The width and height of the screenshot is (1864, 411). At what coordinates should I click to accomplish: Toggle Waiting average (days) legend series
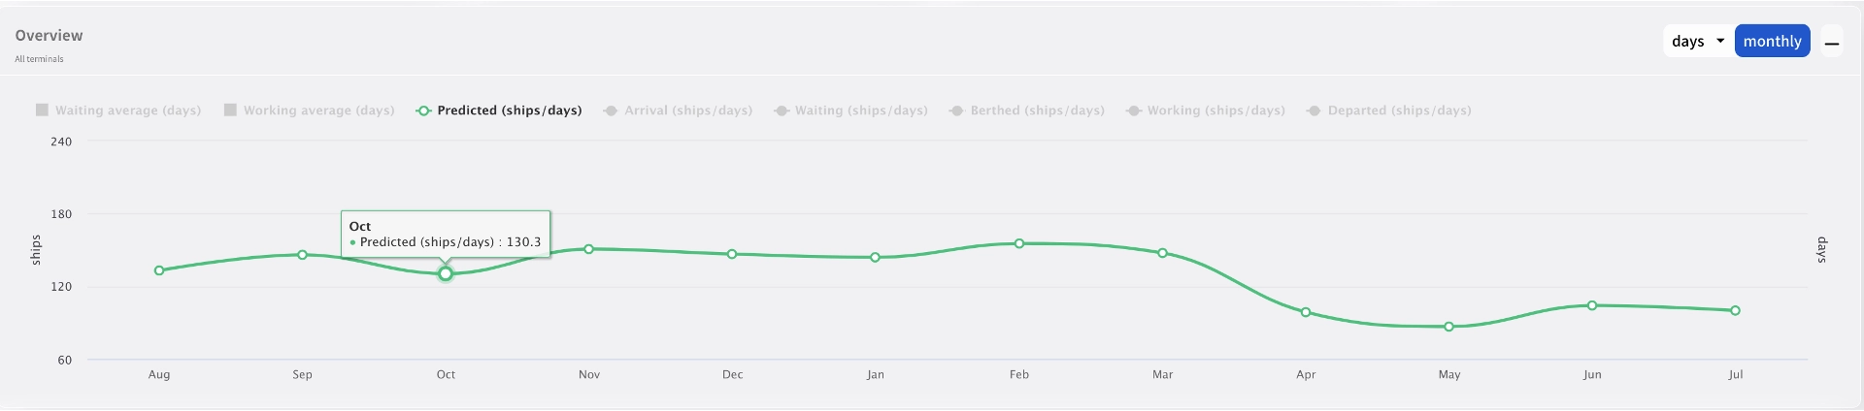[118, 111]
